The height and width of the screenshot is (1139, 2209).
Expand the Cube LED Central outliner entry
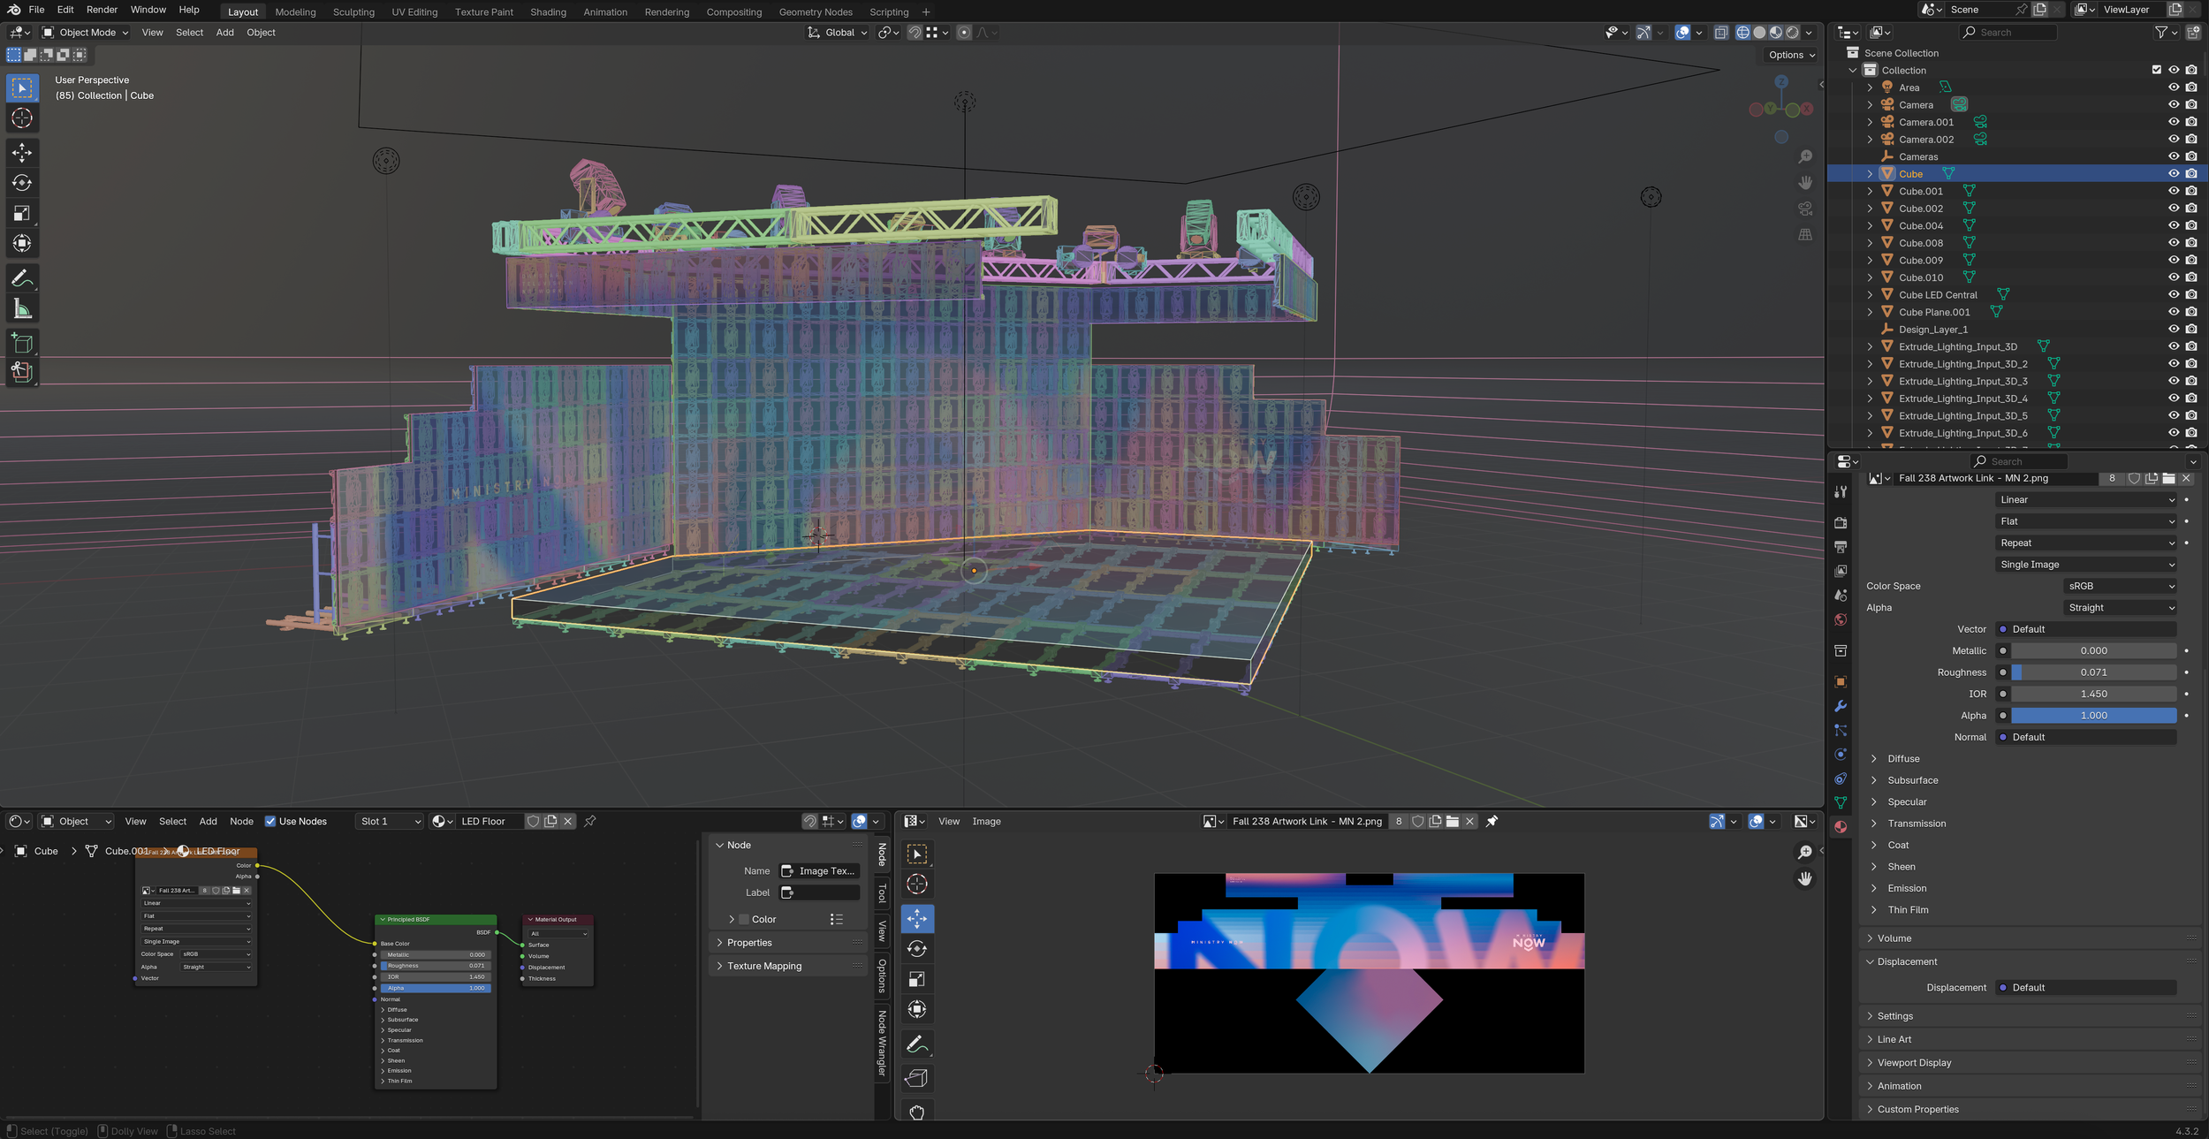(1871, 294)
